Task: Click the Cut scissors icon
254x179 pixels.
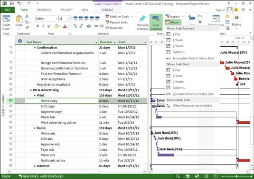Action: [27, 16]
